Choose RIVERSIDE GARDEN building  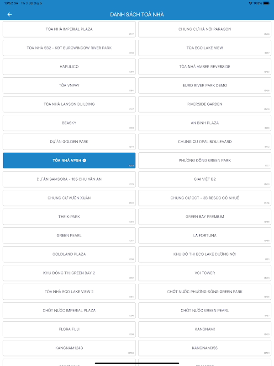205,104
